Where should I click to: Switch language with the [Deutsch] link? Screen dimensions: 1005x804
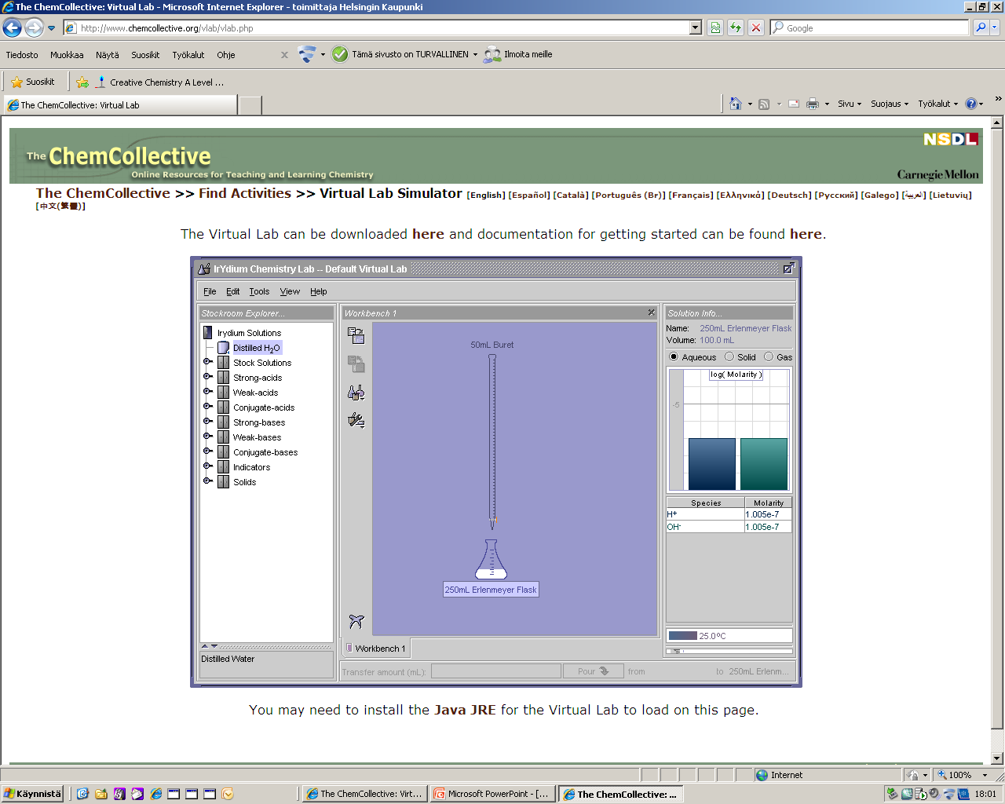point(789,195)
